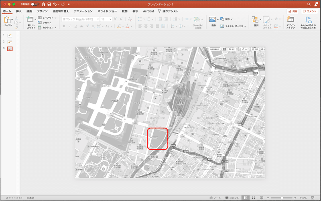Undo the last action
The height and width of the screenshot is (201, 321).
point(55,4)
